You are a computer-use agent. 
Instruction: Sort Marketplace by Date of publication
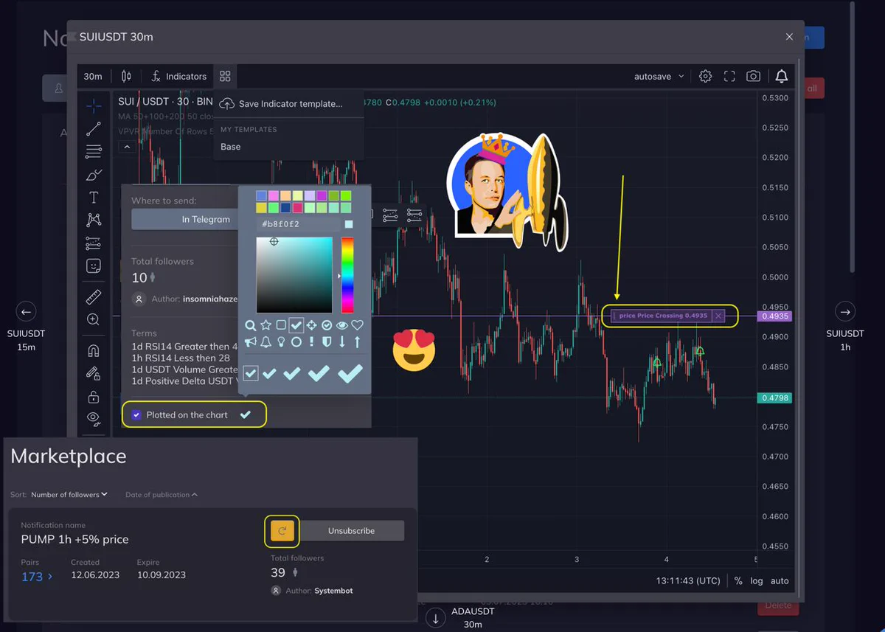click(x=162, y=495)
